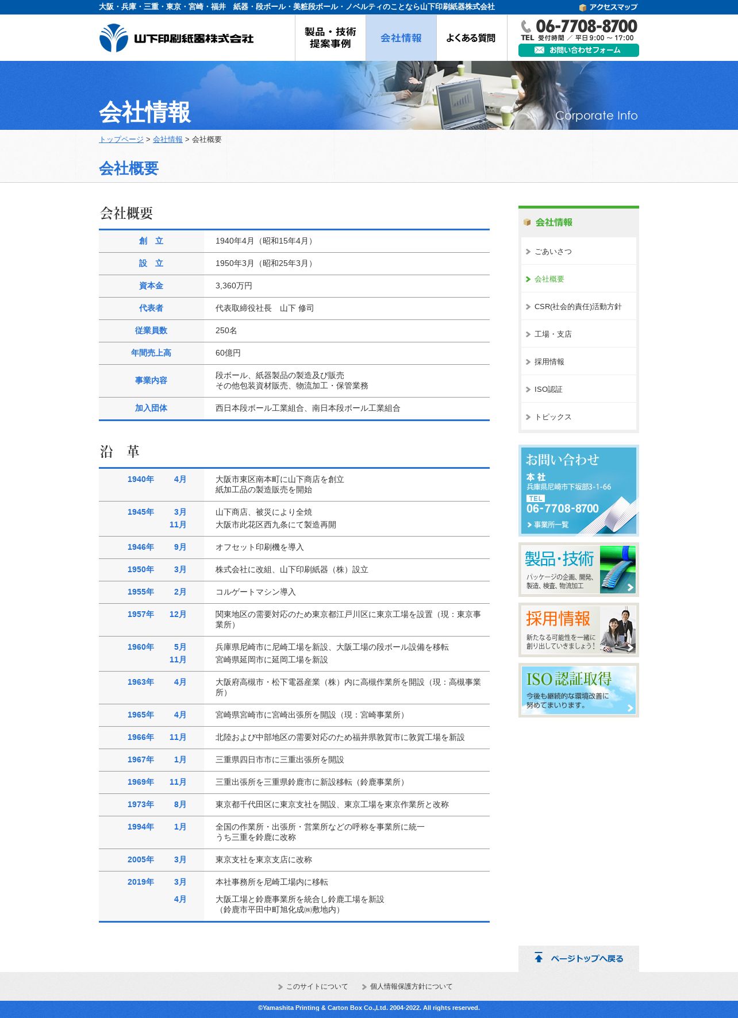Open ごあいさつ in sidebar

click(x=578, y=251)
